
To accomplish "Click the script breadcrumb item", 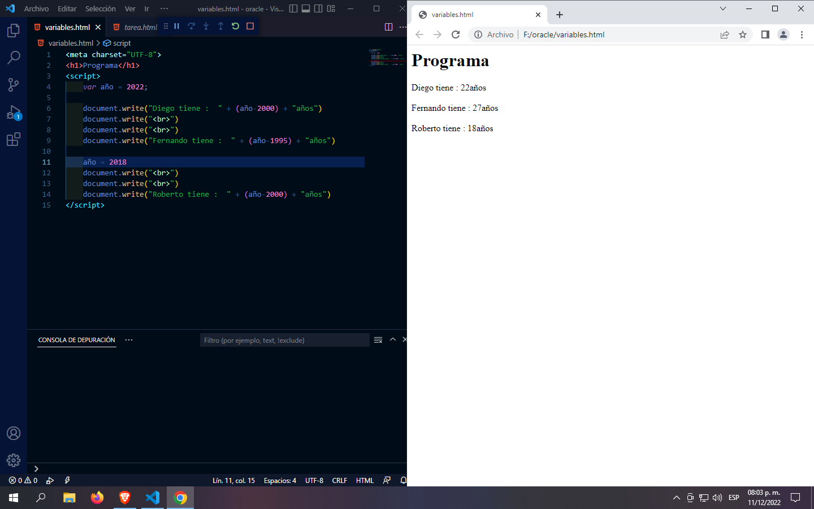I will 117,43.
